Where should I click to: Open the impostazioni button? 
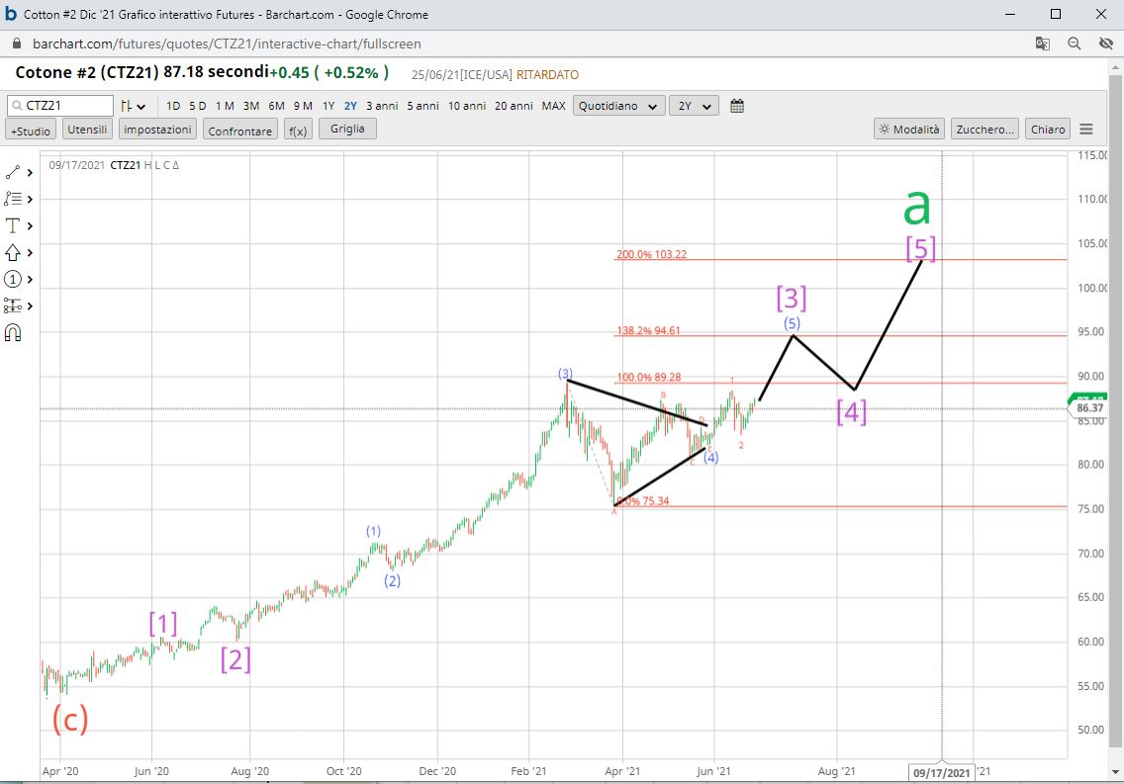[157, 130]
